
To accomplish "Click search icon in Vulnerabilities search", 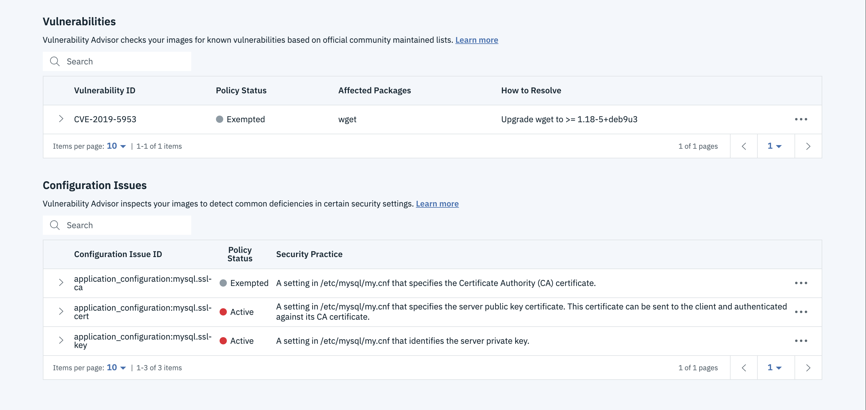I will (55, 61).
